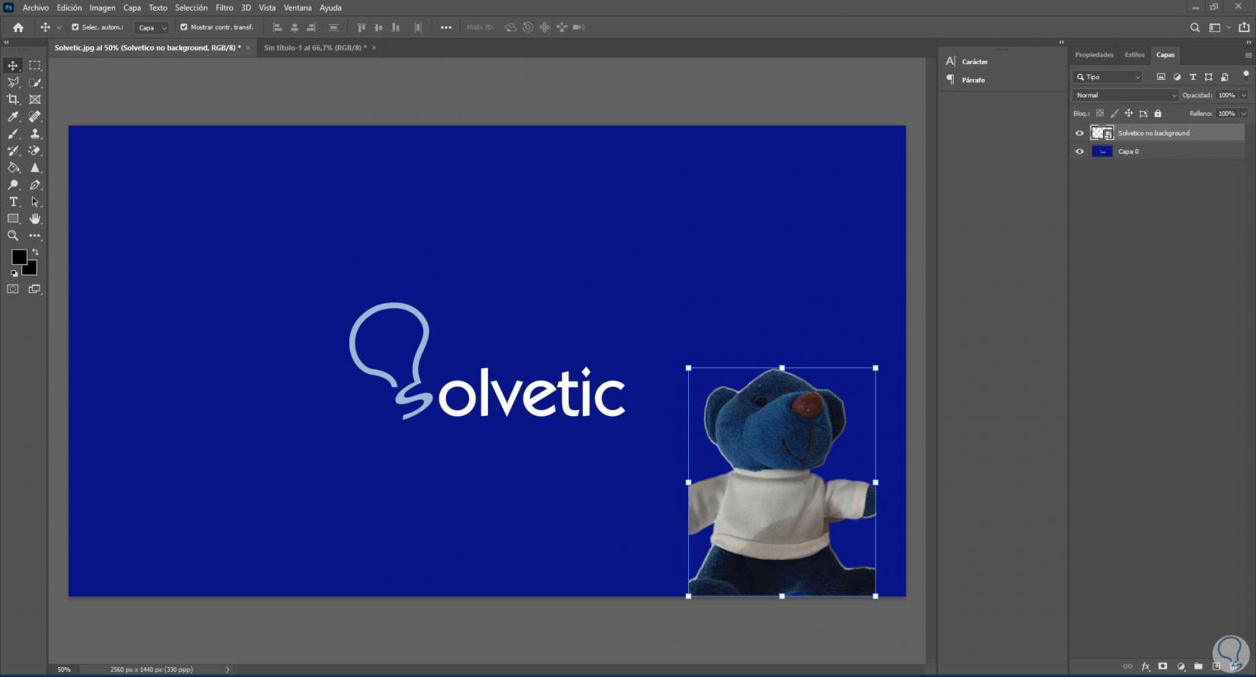Select the Rectangular Marquee tool

[35, 65]
